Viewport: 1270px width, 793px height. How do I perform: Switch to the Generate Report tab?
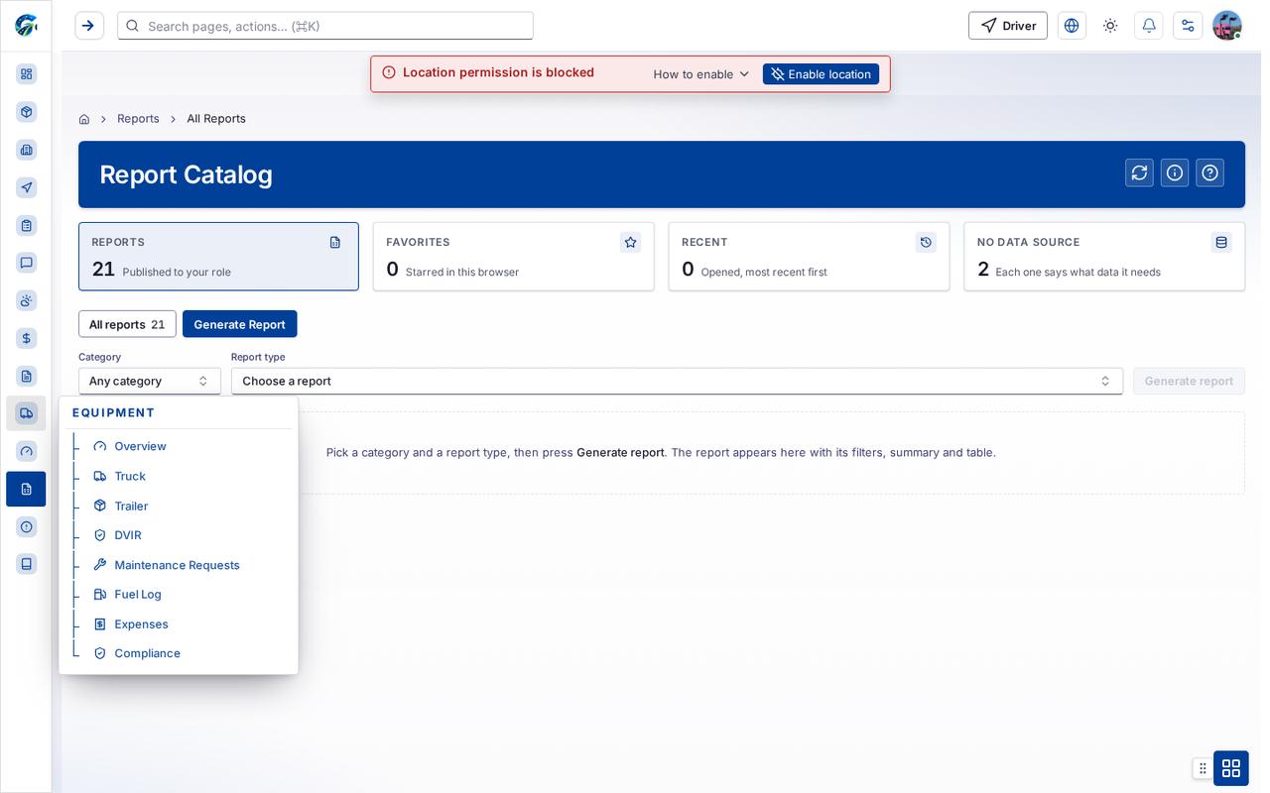(239, 324)
